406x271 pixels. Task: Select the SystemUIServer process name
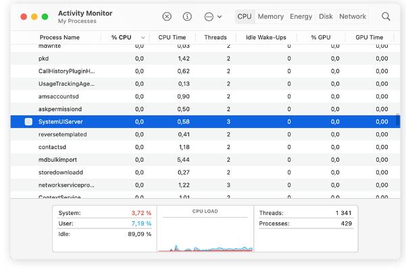(61, 121)
